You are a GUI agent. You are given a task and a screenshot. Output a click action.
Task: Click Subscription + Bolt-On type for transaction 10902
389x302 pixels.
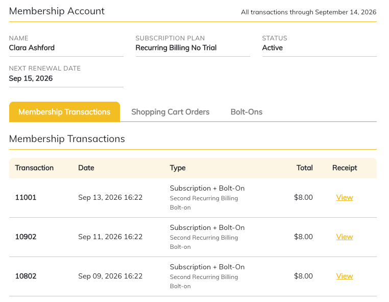(x=207, y=227)
